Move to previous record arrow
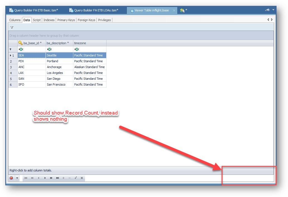288x197 pixels. click(38, 178)
